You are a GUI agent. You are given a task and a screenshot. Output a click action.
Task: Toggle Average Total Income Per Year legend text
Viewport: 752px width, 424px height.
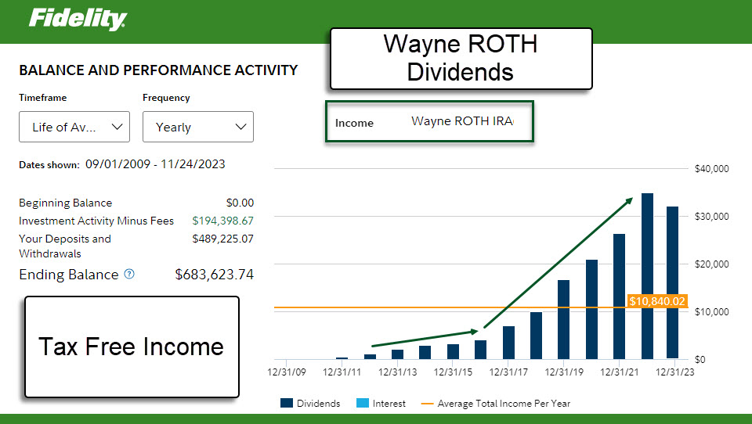pyautogui.click(x=504, y=404)
